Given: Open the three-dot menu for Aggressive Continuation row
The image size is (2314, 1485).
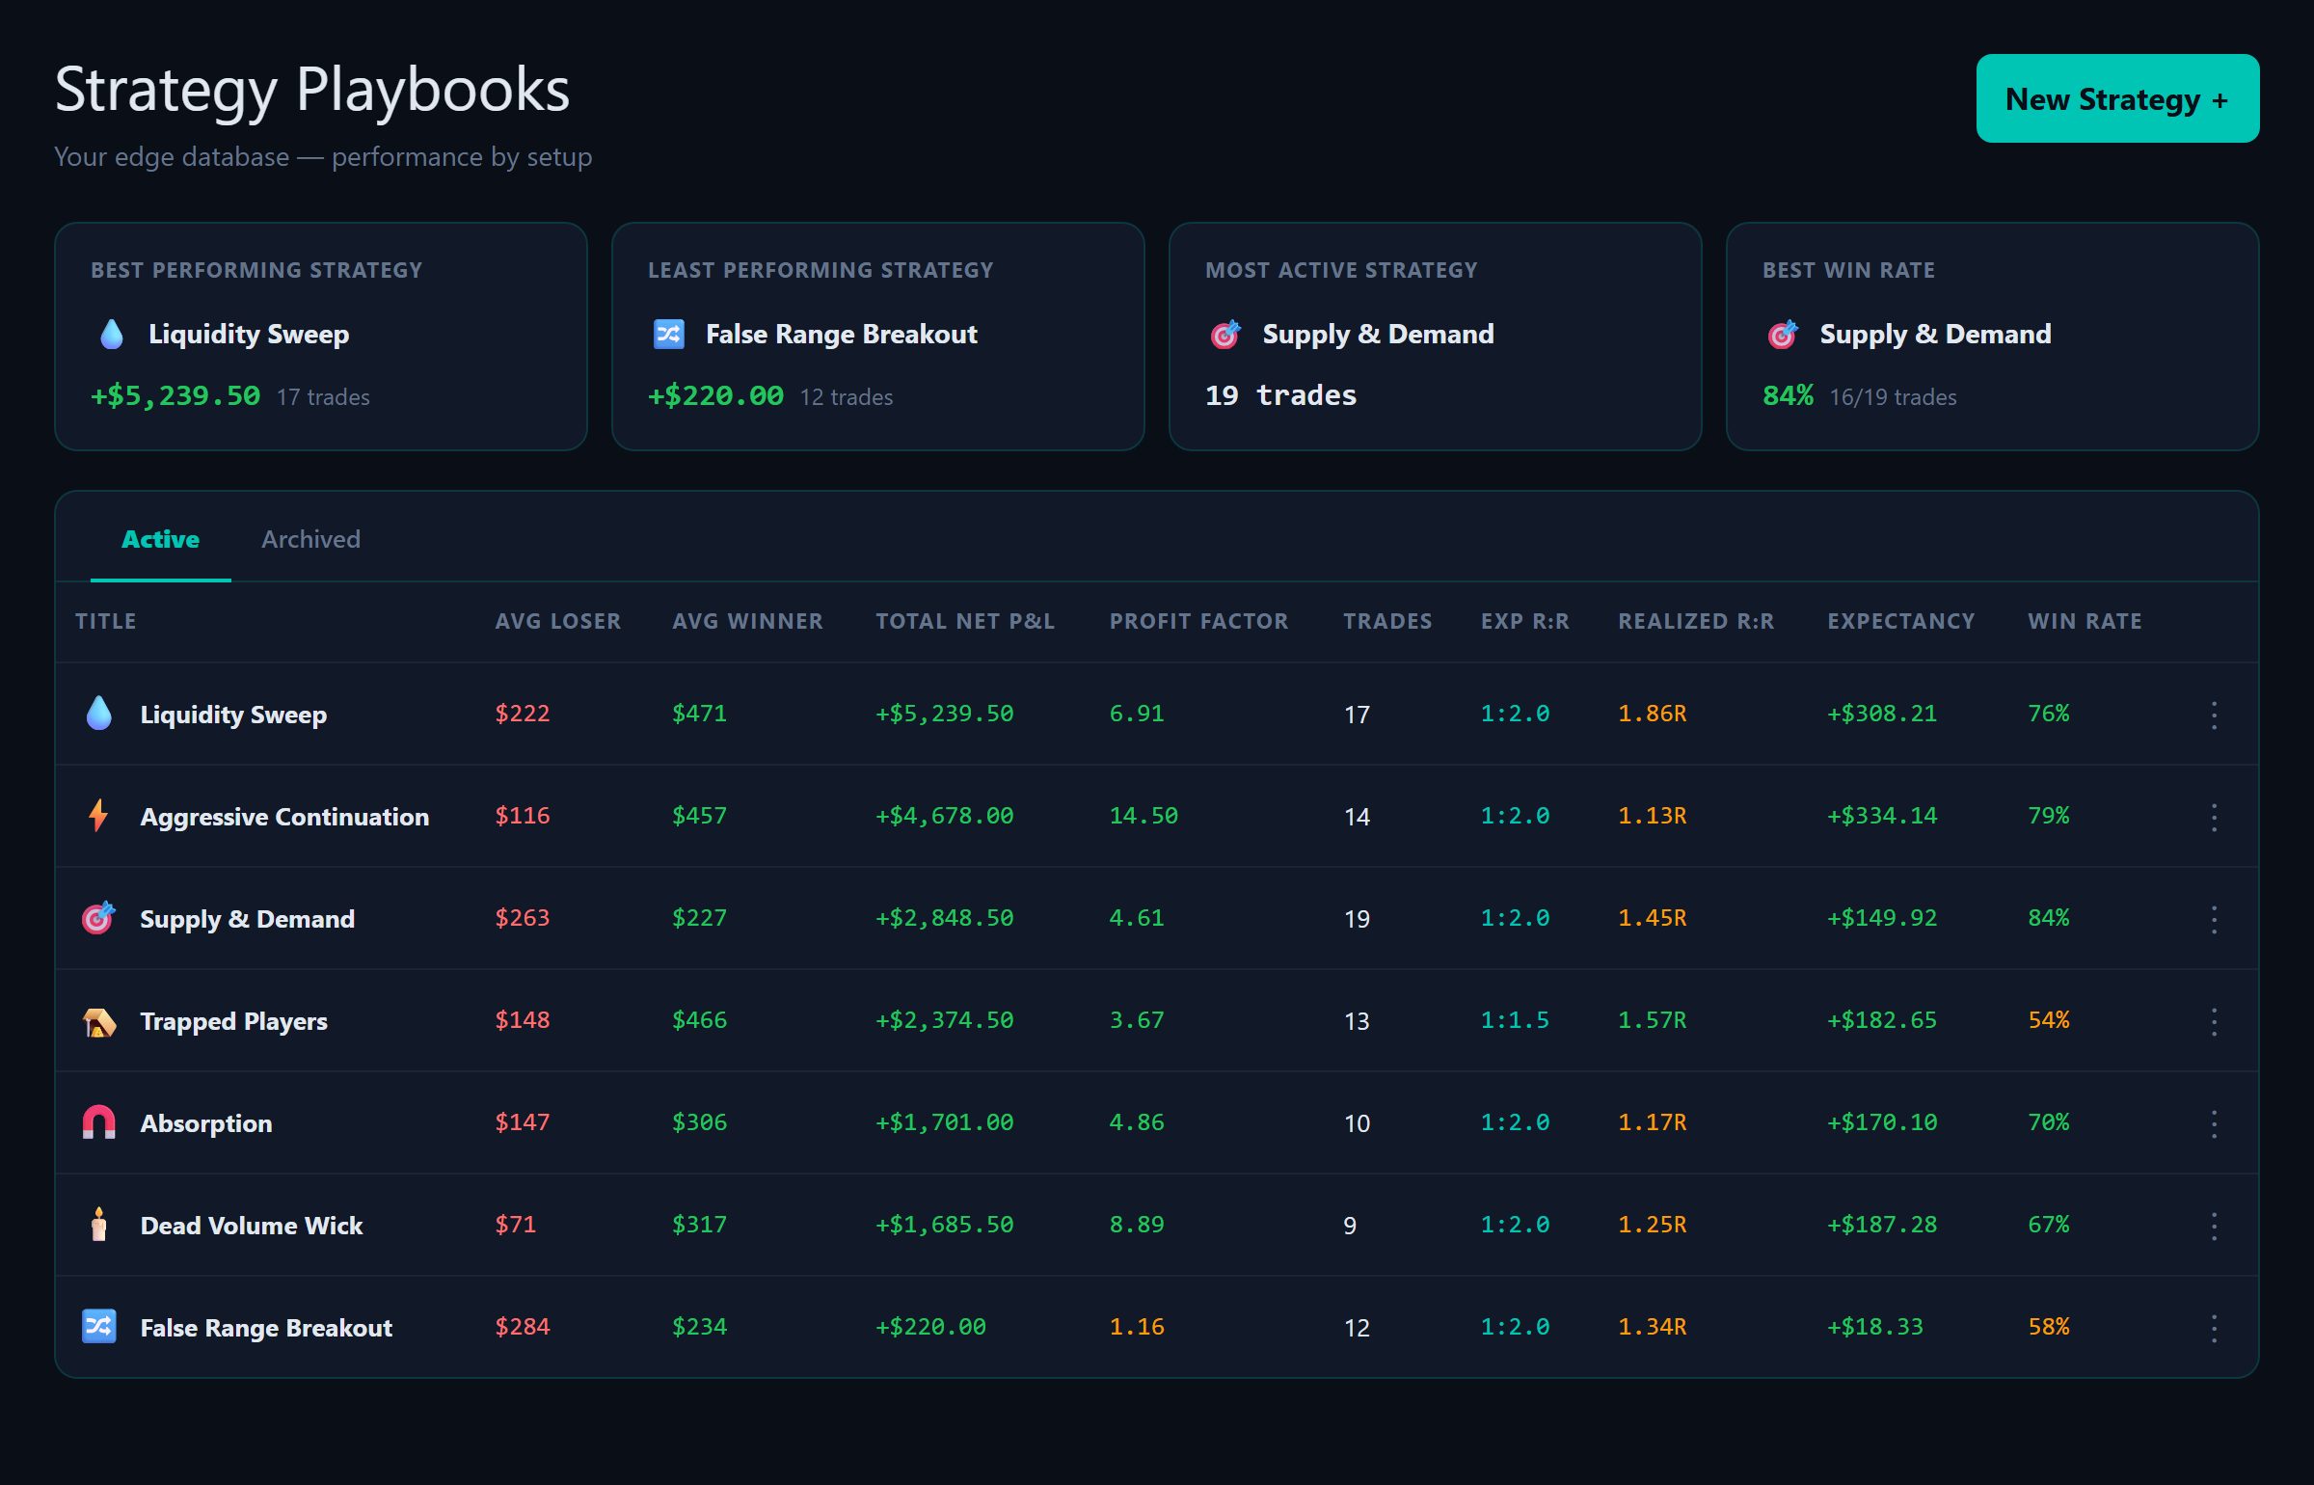Looking at the screenshot, I should point(2214,818).
